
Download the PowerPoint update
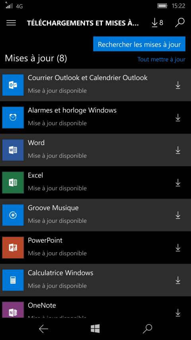pos(178,248)
